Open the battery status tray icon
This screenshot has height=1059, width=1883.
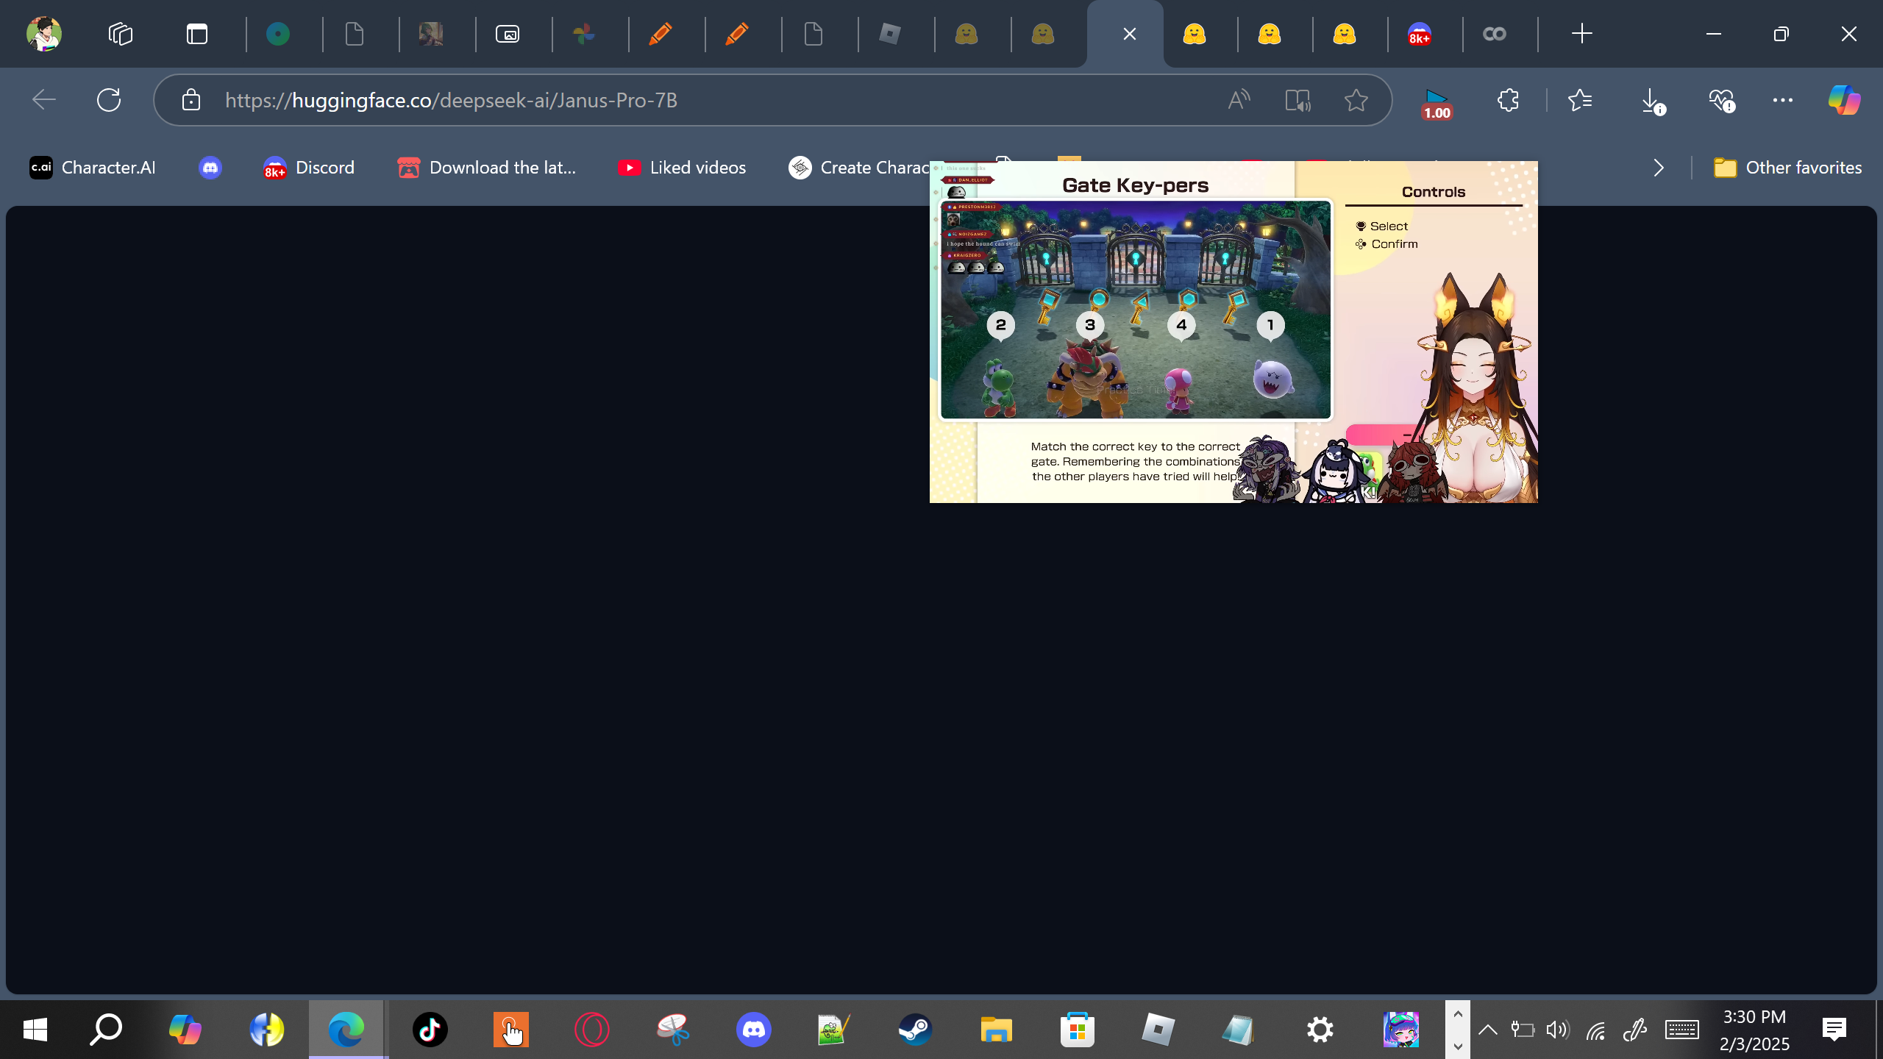pyautogui.click(x=1523, y=1030)
